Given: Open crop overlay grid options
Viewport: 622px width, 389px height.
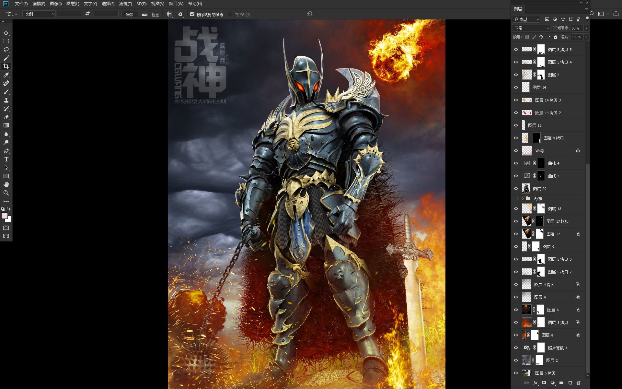Looking at the screenshot, I should (169, 14).
